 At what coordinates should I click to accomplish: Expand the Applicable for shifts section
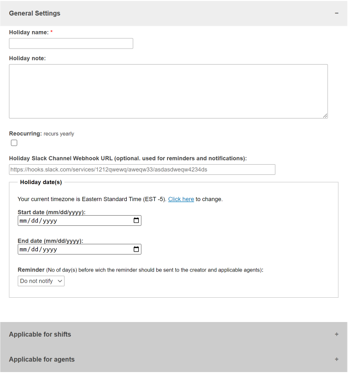coord(174,334)
